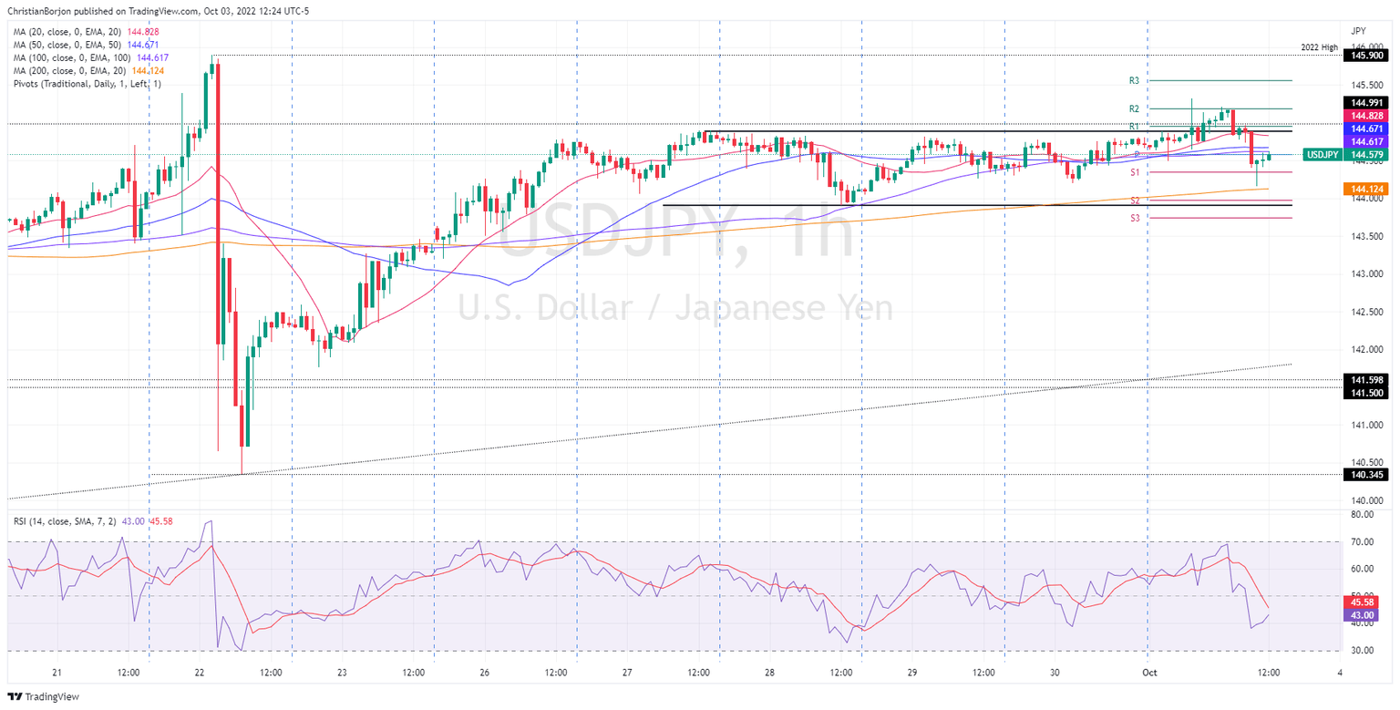Click the black 141.598 price-axis label

pos(1367,379)
